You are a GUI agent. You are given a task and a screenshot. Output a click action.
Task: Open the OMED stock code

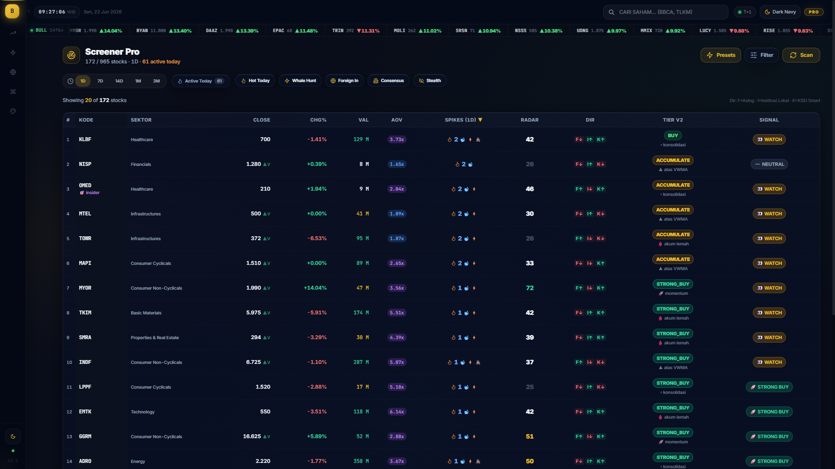85,185
